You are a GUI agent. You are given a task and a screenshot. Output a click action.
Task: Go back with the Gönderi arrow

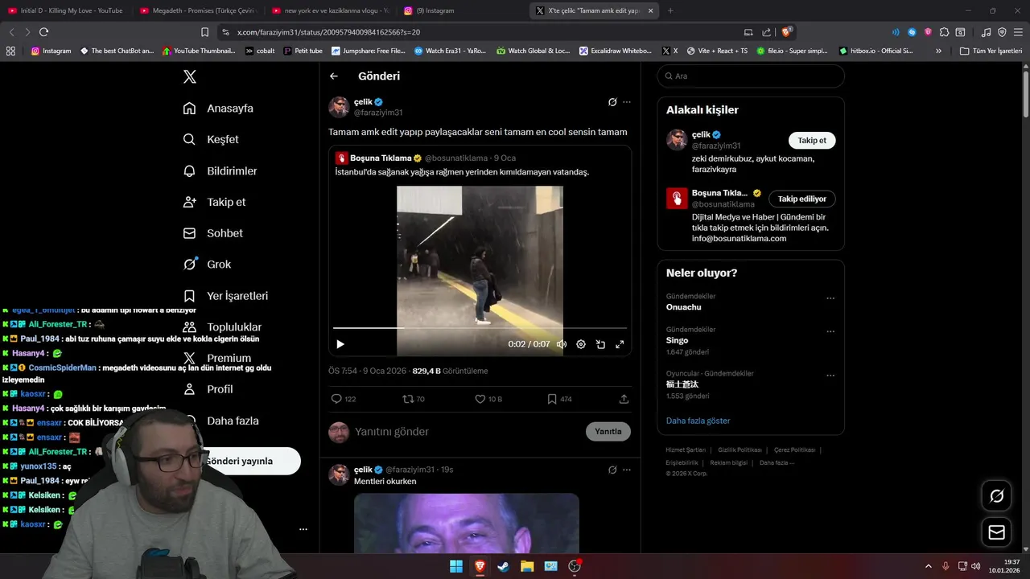(x=334, y=76)
